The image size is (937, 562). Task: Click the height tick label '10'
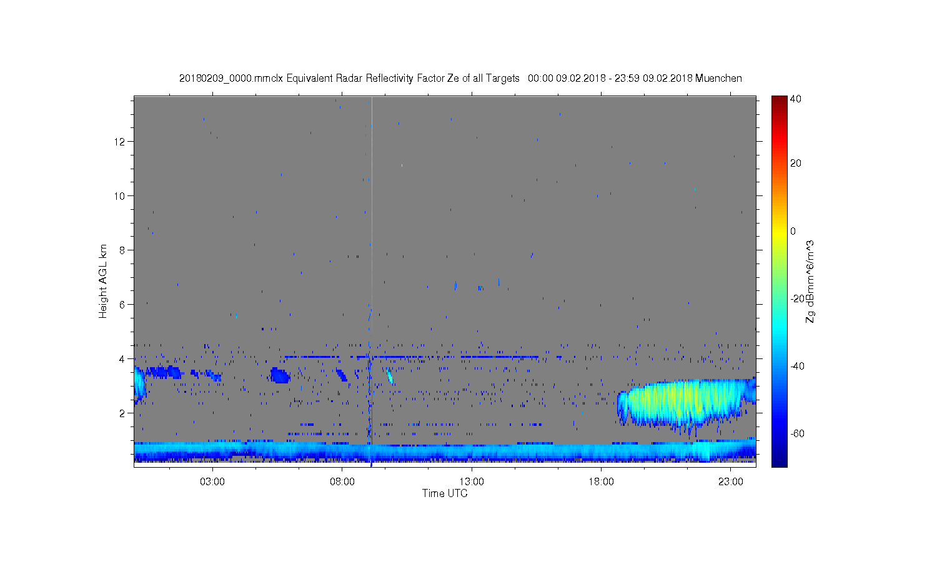121,196
